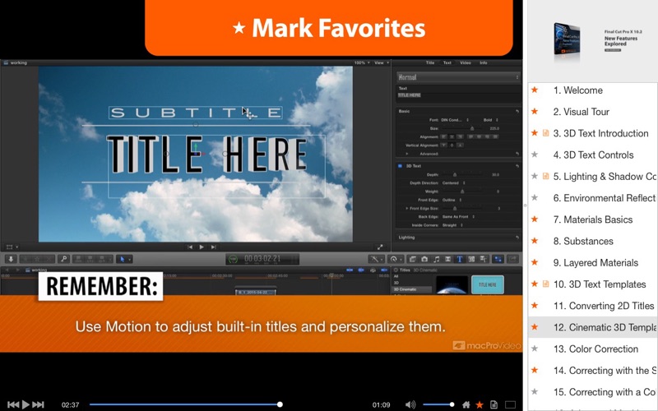Image resolution: width=658 pixels, height=411 pixels.
Task: Open Depth Direction dropdown set to Centered
Action: click(x=454, y=183)
